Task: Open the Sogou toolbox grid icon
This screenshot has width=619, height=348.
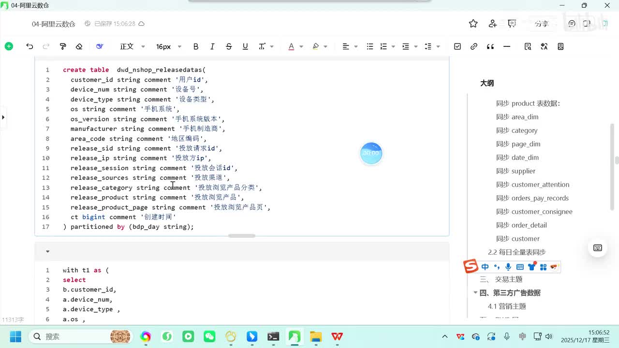Action: (x=543, y=267)
